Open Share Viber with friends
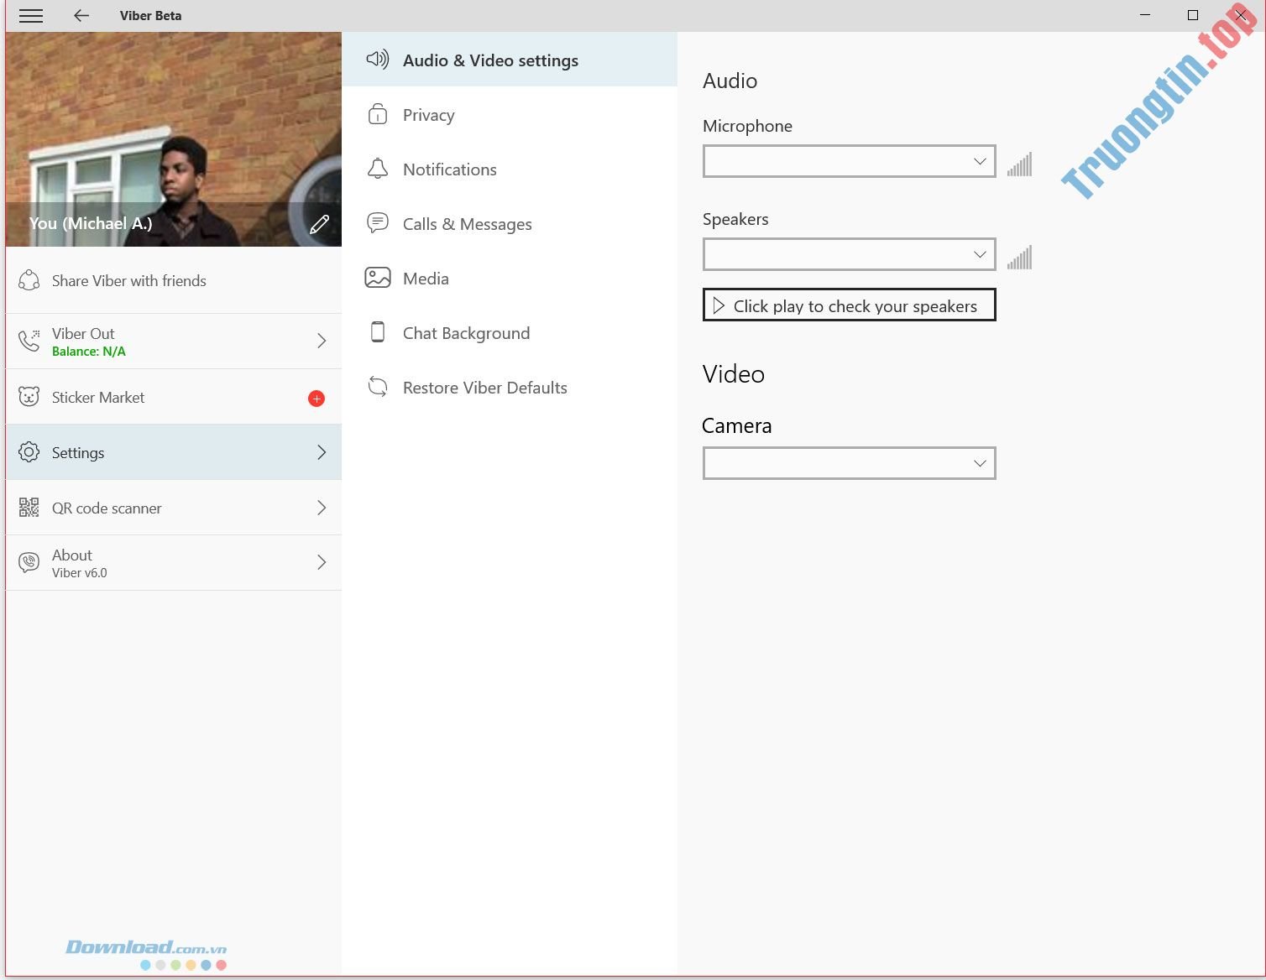This screenshot has height=980, width=1266. coord(174,280)
